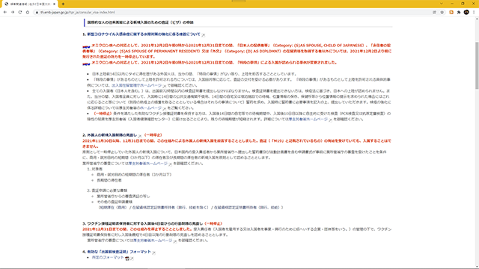479x269 pixels.
Task: Open the home page button
Action: point(28,12)
